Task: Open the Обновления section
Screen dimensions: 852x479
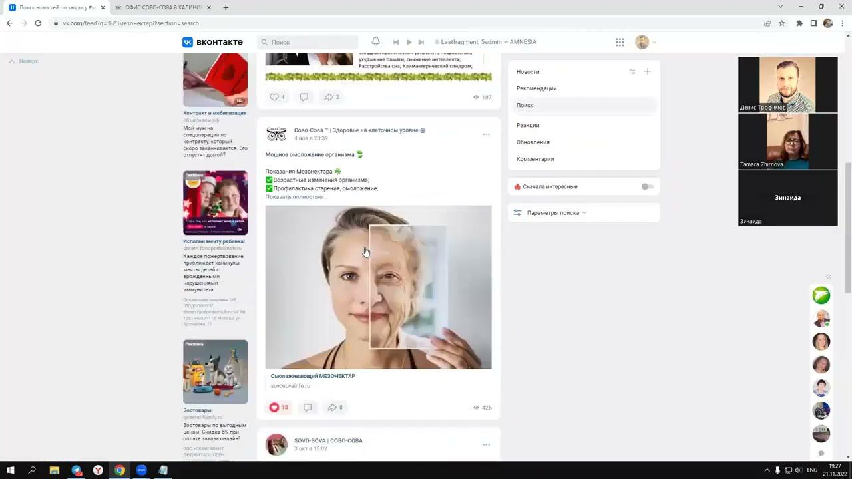Action: [533, 142]
